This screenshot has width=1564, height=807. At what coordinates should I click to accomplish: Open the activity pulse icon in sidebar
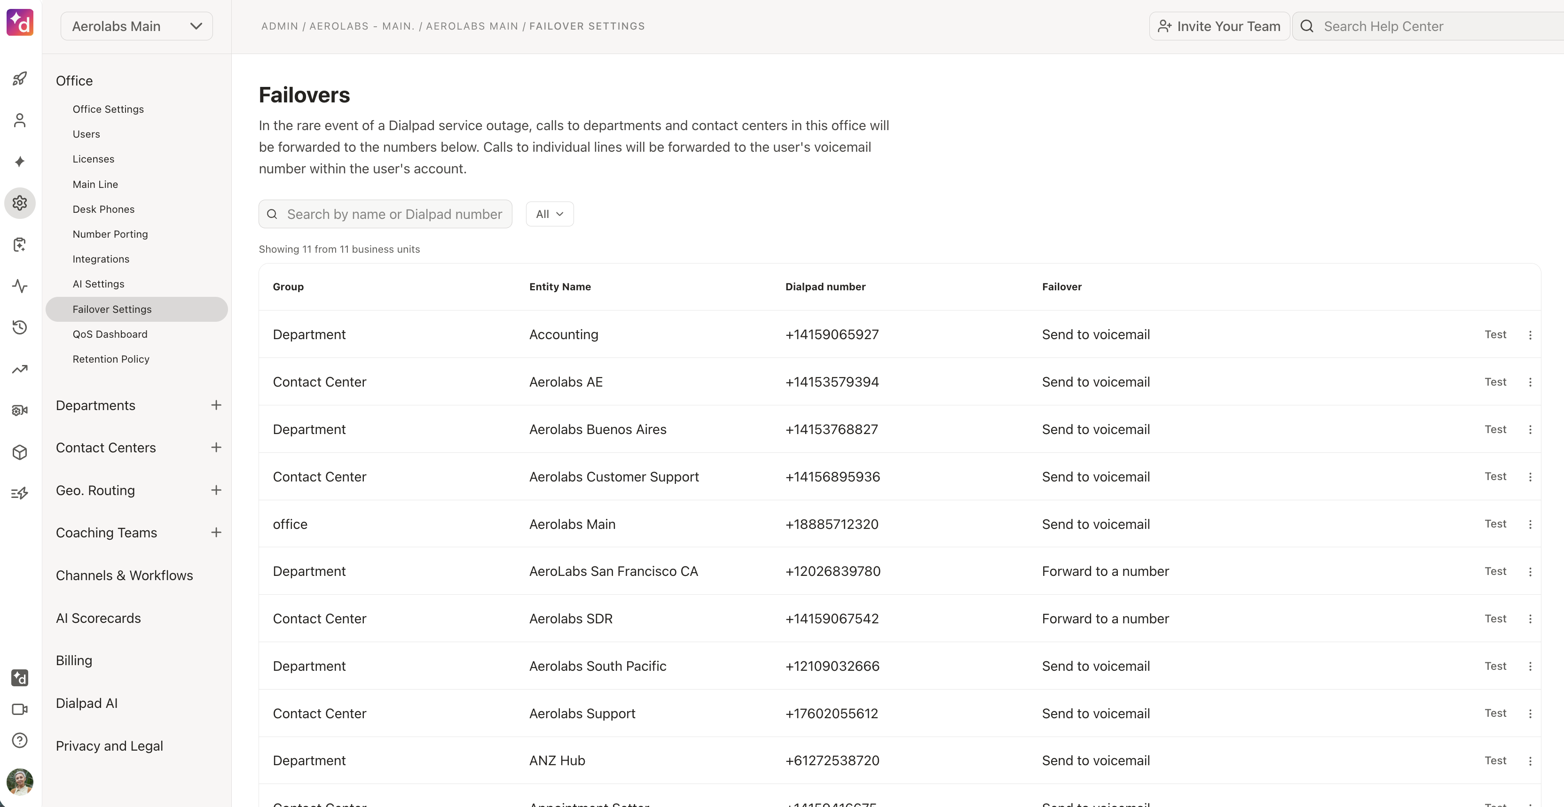(x=20, y=286)
